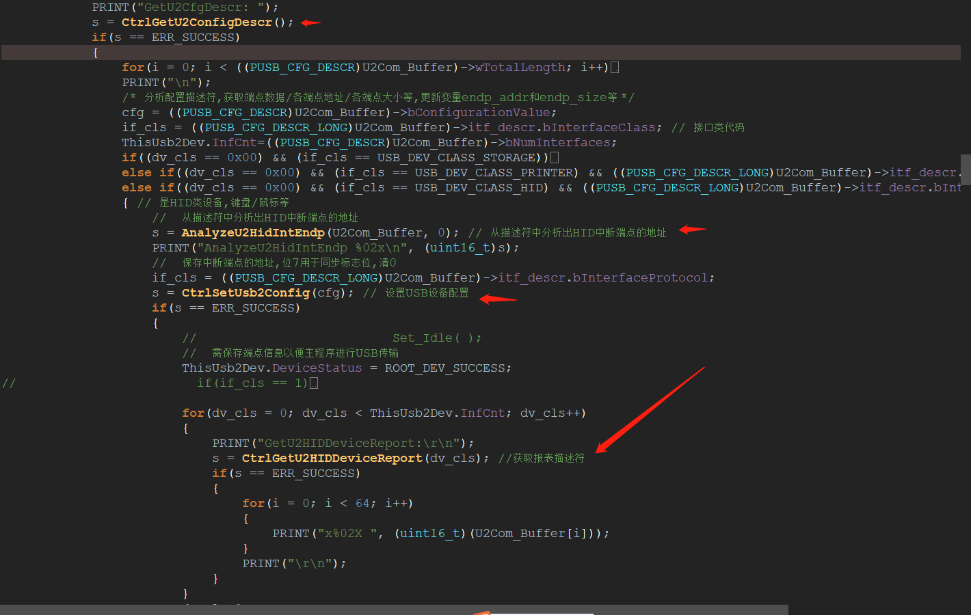Click the commented-out Set_Idle( ) call
This screenshot has width=971, height=615.
click(437, 338)
